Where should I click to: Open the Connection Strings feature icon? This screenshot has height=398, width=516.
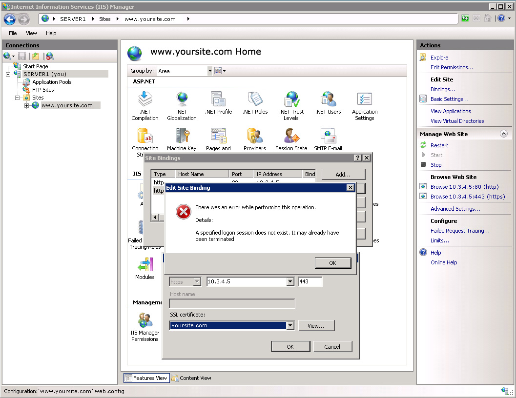point(145,136)
